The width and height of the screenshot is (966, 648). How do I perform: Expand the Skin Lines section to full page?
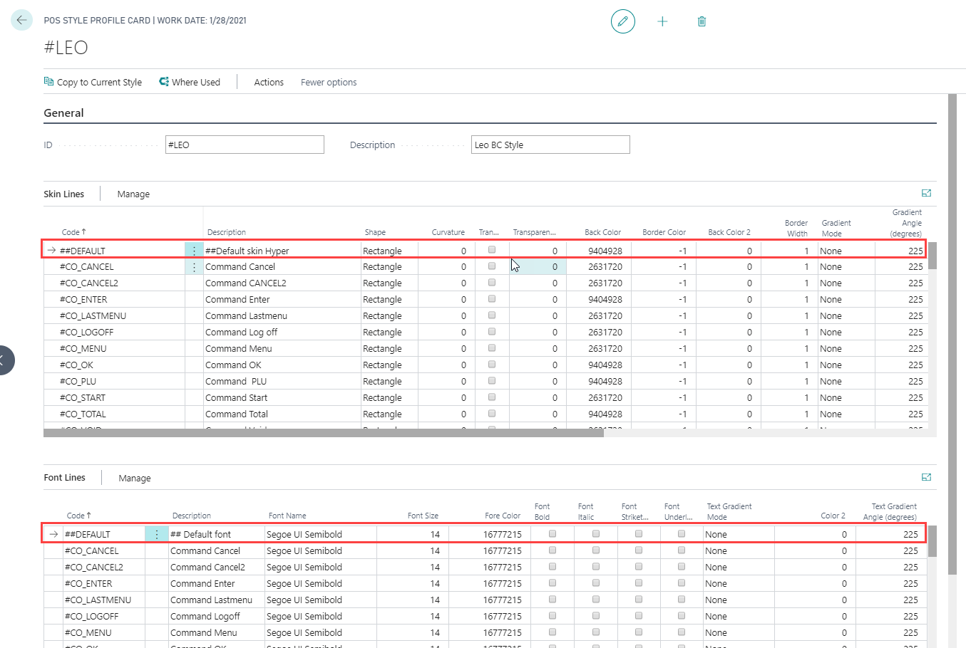coord(926,193)
